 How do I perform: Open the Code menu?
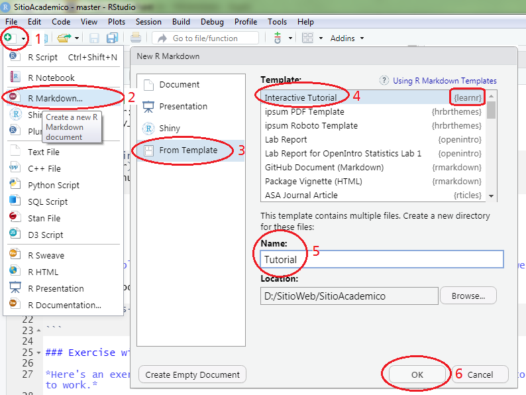click(x=61, y=22)
